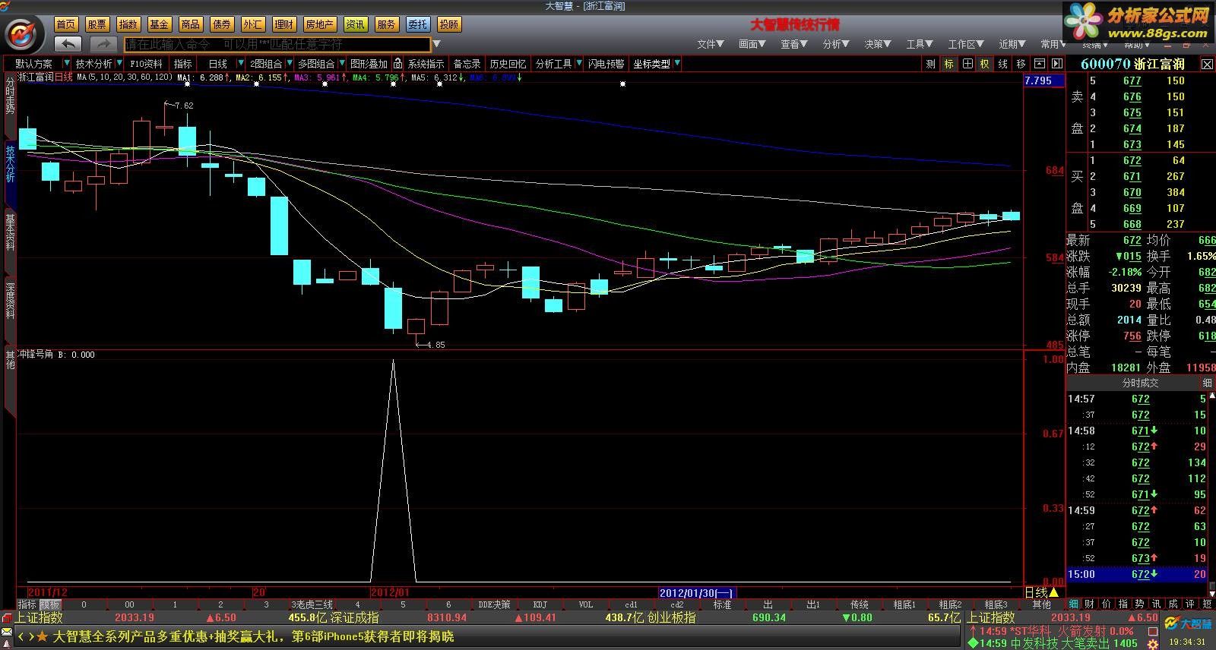This screenshot has height=650, width=1216.
Task: Click the 系统指示 toolbar item
Action: point(426,64)
